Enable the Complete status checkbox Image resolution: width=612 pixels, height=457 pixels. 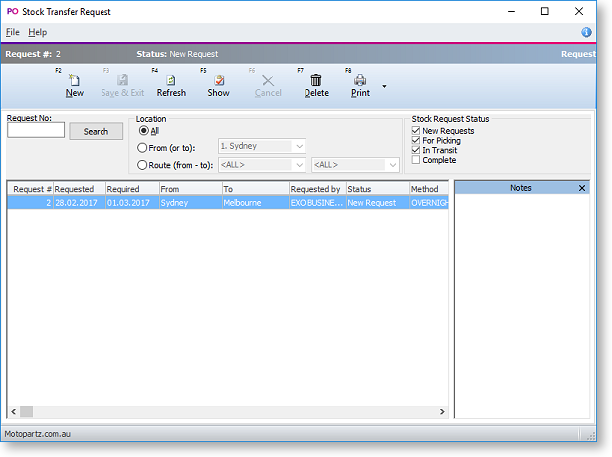coord(416,160)
